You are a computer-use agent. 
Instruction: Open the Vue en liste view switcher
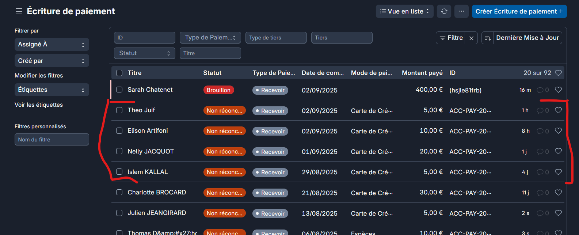click(404, 11)
